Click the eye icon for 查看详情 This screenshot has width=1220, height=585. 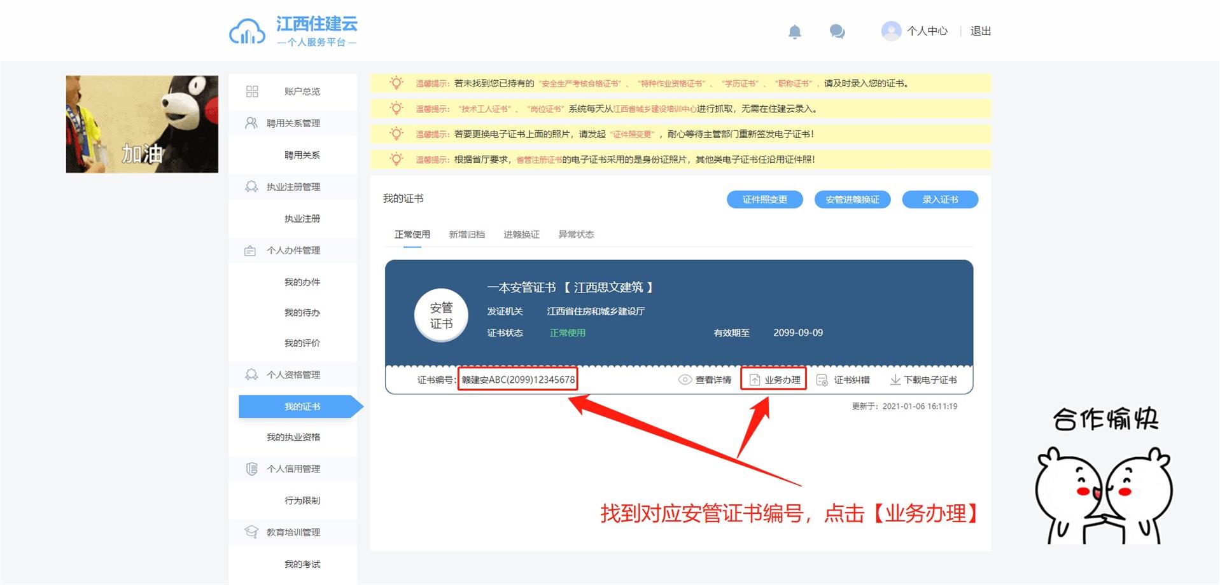[x=685, y=380]
